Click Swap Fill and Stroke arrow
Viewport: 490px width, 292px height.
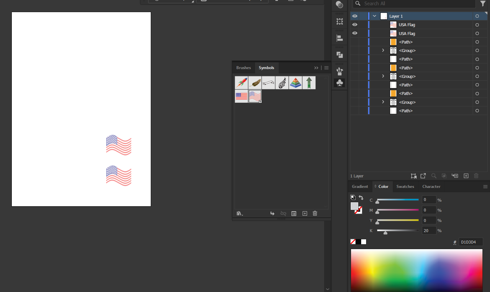[361, 197]
